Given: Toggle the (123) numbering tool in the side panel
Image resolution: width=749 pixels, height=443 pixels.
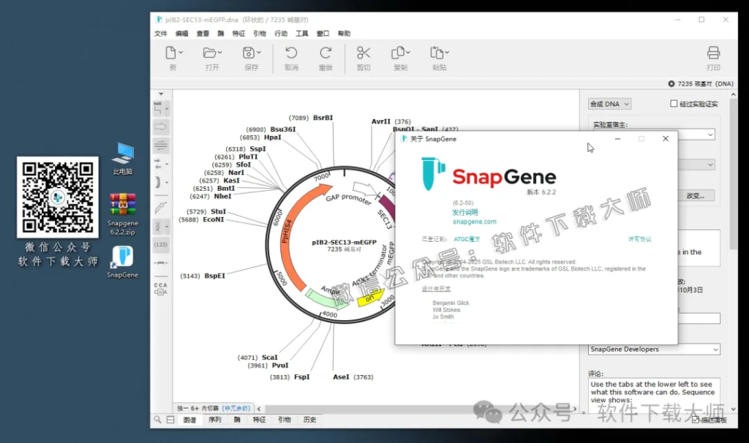Looking at the screenshot, I should (x=162, y=244).
